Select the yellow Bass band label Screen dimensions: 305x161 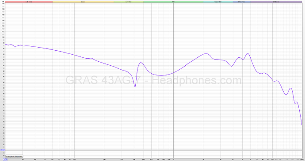click(x=83, y=2)
